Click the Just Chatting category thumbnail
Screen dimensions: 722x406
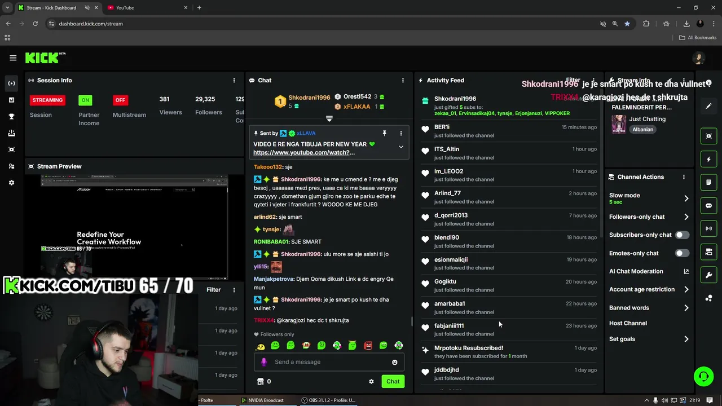619,124
